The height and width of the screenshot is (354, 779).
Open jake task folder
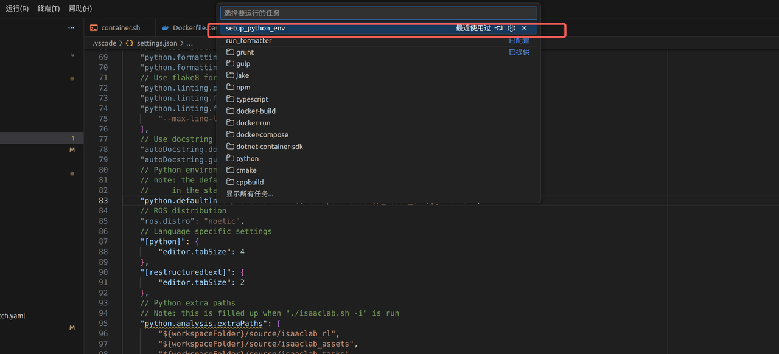[x=379, y=75]
